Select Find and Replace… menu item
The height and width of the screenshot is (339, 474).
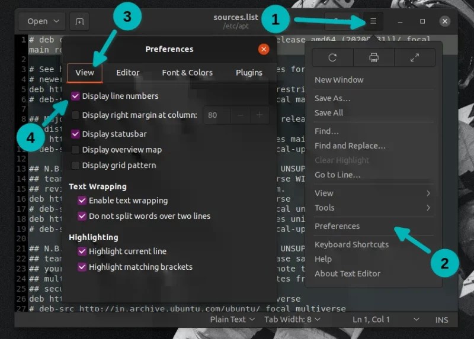pos(373,146)
